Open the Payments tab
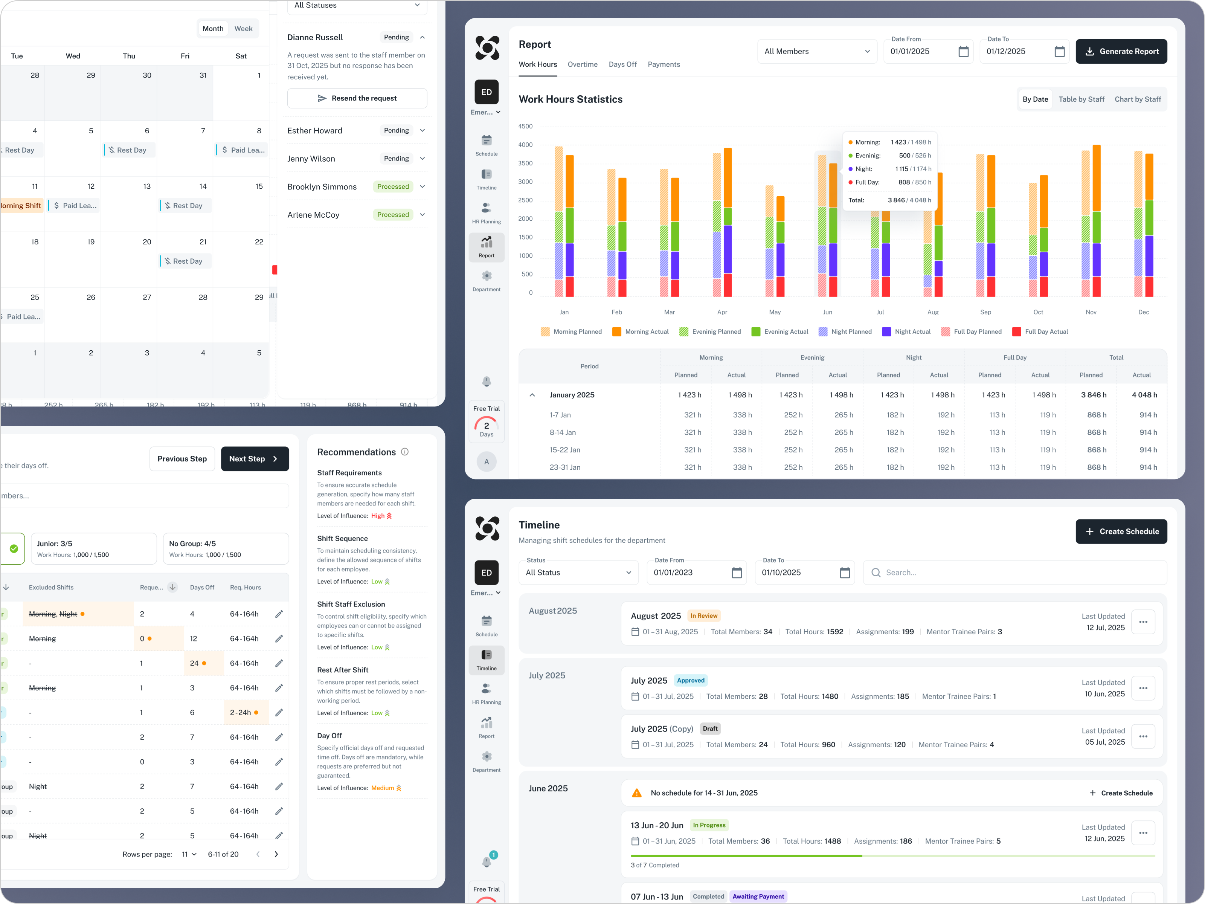Image resolution: width=1205 pixels, height=904 pixels. 664,64
